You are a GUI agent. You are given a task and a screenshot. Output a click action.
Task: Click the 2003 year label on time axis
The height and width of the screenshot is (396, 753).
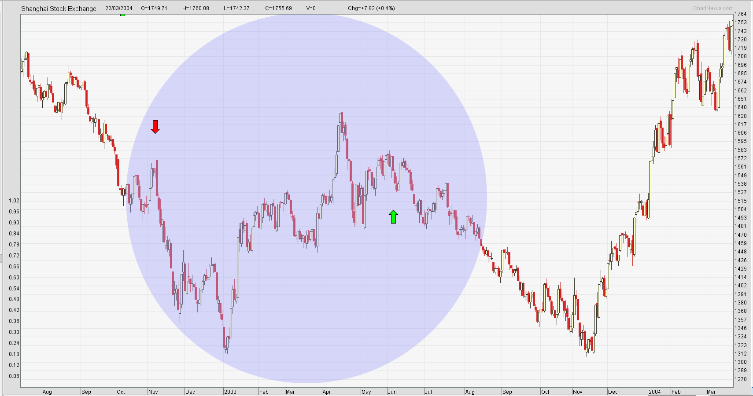point(230,392)
